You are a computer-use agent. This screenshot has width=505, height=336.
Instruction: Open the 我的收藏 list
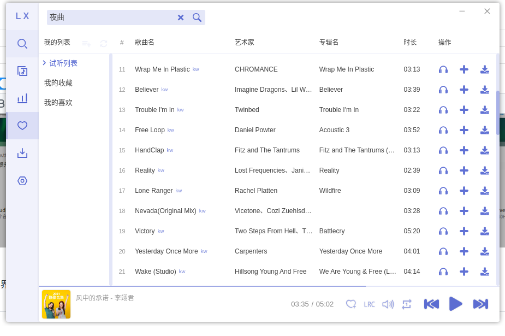58,83
